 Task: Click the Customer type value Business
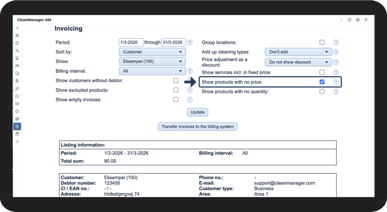pyautogui.click(x=264, y=188)
